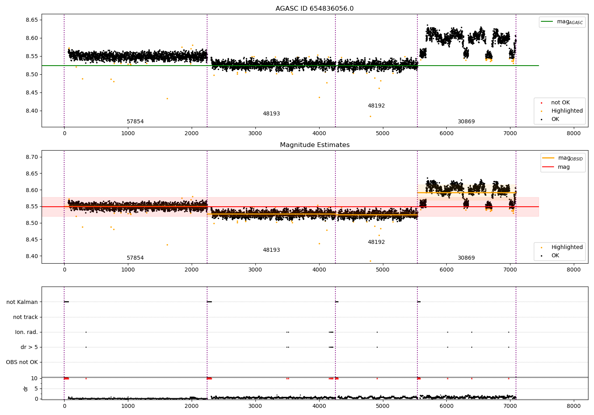
Task: Click the 5 tick on the dr axis
Action: click(36, 389)
